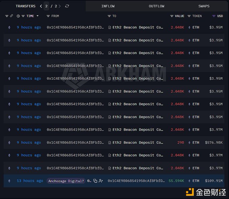The image size is (229, 199).
Task: Click the Ethereum chain icon in first row
Action: (9, 27)
